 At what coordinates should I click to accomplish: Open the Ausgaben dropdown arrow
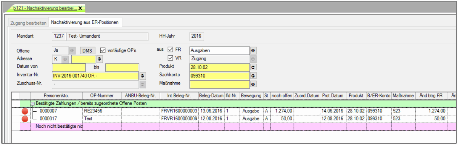pos(253,51)
